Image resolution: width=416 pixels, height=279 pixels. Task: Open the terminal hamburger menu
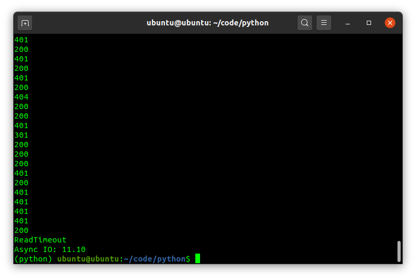point(324,23)
